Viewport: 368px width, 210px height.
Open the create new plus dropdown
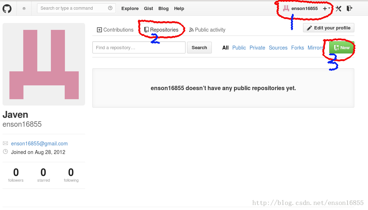[326, 9]
